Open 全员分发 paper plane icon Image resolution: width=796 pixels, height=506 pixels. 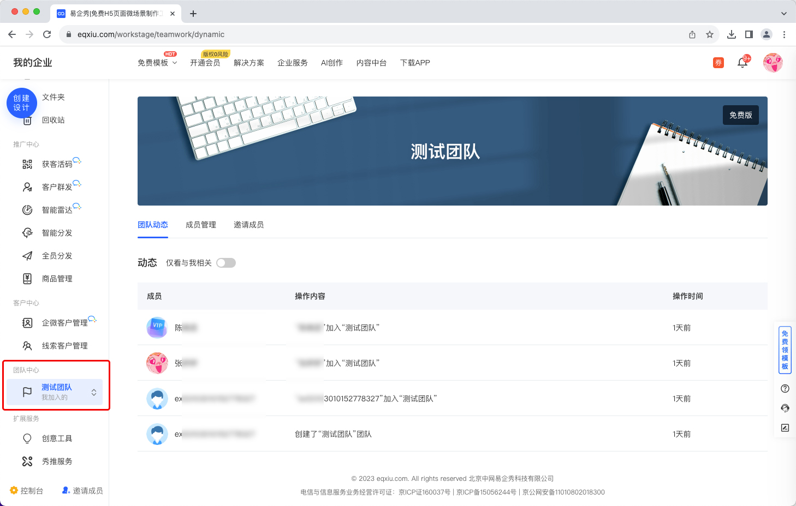[x=27, y=256]
